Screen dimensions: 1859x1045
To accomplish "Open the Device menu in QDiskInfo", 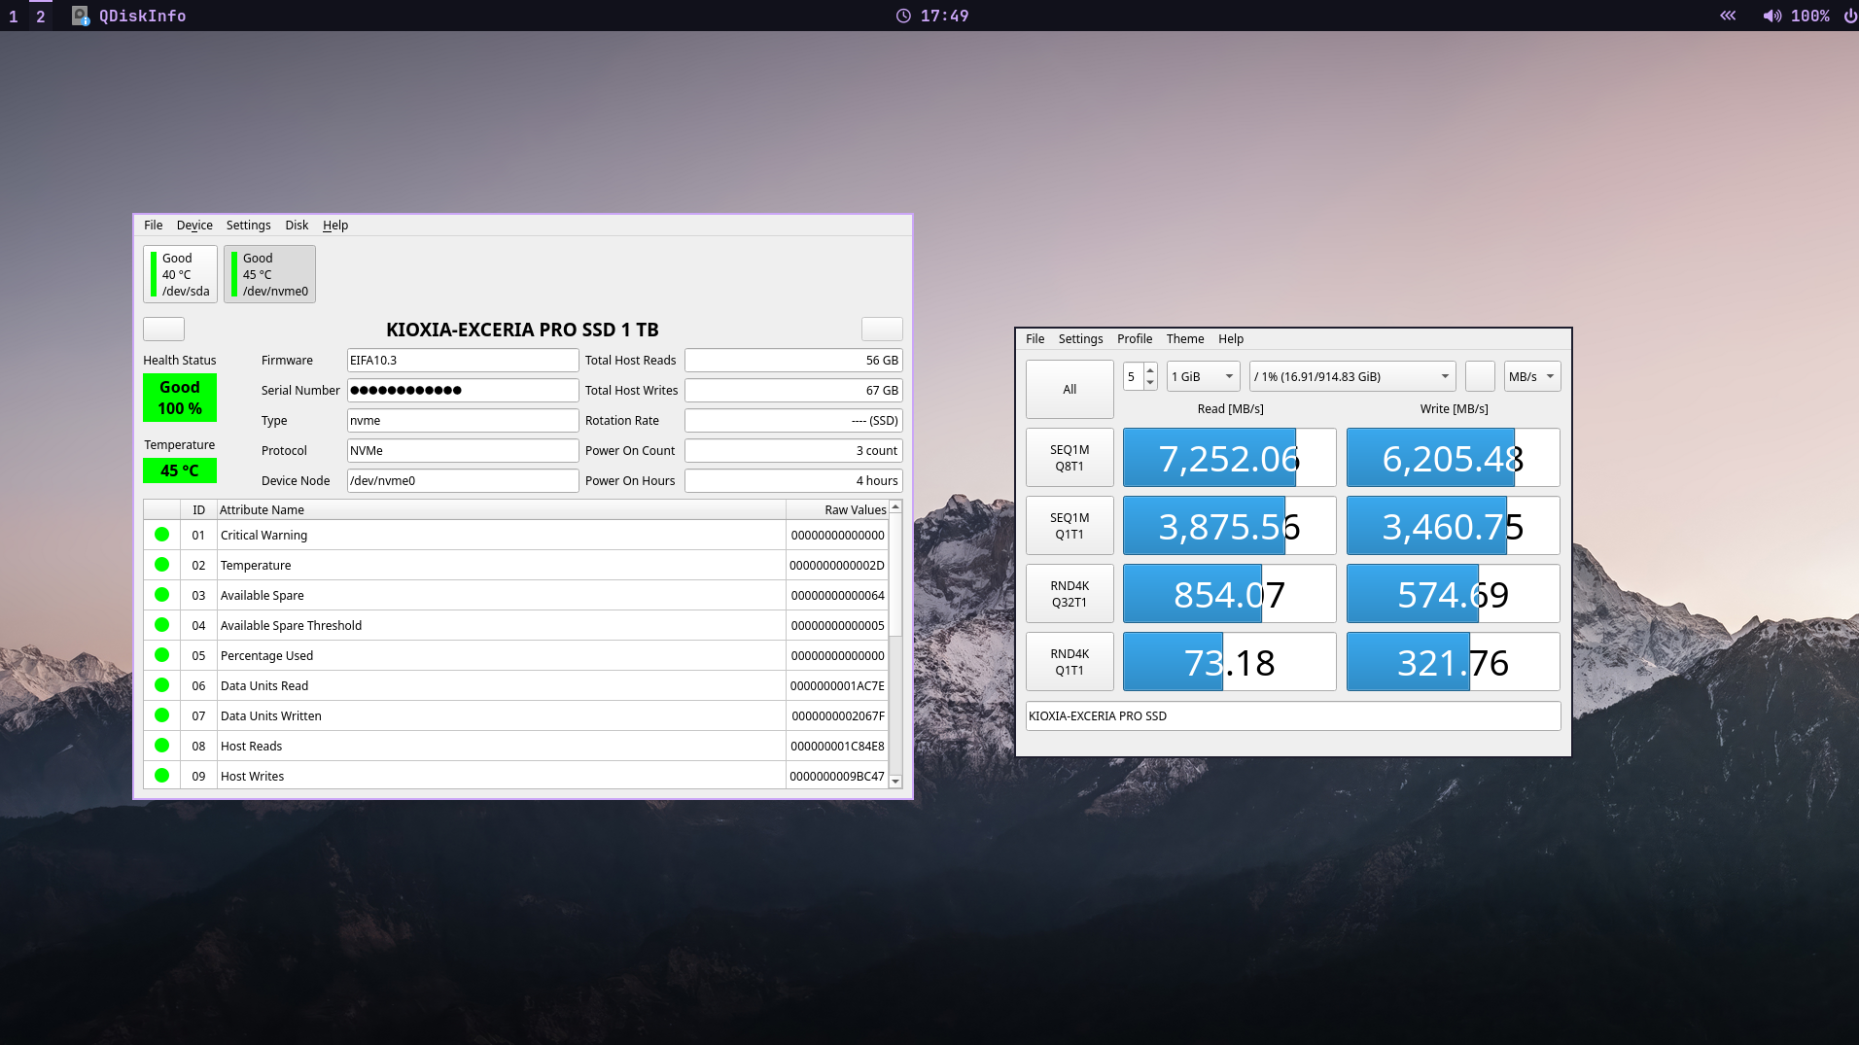I will click(x=194, y=226).
